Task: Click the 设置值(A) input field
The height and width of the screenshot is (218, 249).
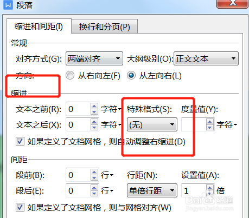Action: pyautogui.click(x=194, y=190)
